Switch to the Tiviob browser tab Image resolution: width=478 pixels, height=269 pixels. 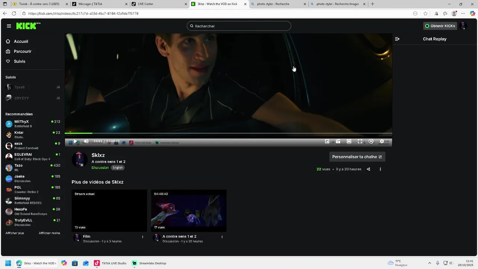(39, 4)
